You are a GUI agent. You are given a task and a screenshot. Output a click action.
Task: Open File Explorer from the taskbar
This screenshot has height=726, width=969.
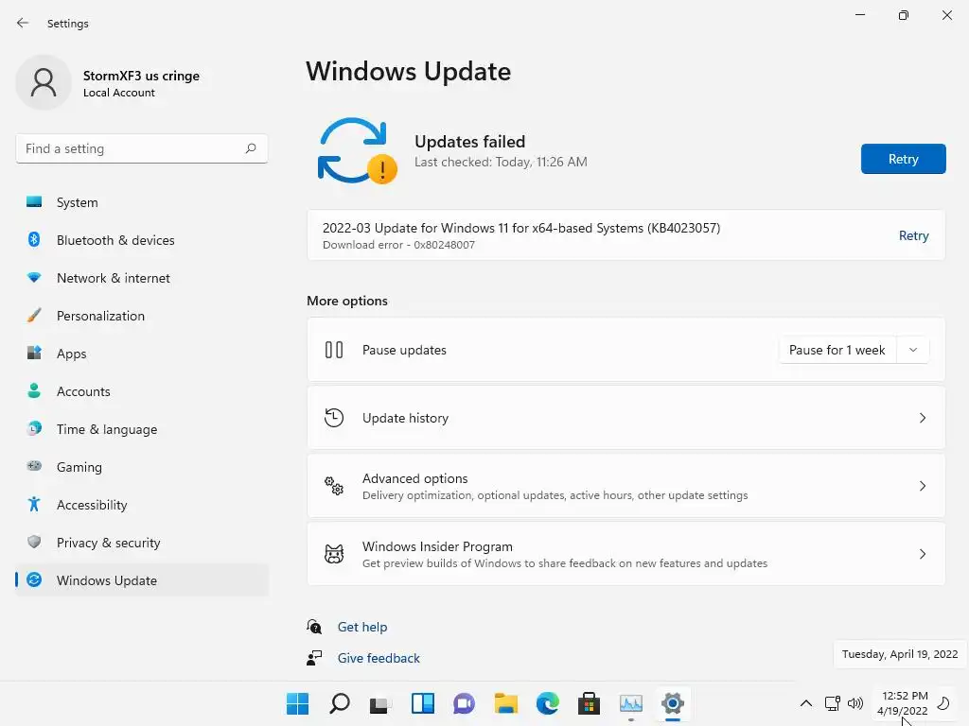pyautogui.click(x=505, y=703)
